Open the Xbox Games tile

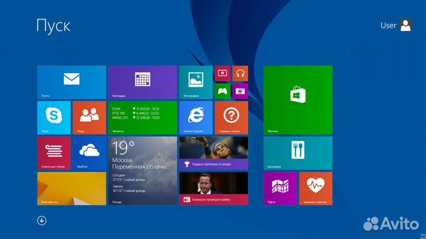coord(222,91)
